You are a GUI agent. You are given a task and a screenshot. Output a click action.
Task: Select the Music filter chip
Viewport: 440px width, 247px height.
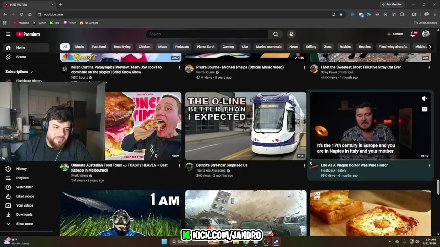click(79, 47)
